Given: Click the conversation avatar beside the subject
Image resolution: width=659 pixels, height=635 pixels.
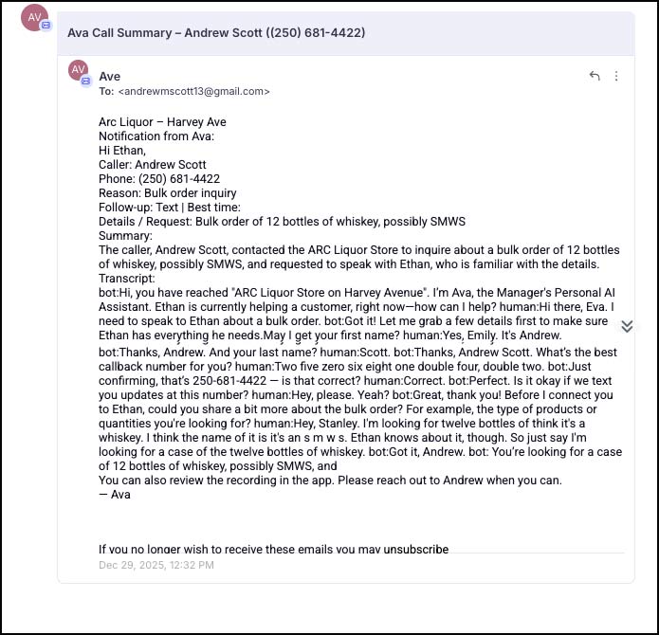Looking at the screenshot, I should [34, 18].
